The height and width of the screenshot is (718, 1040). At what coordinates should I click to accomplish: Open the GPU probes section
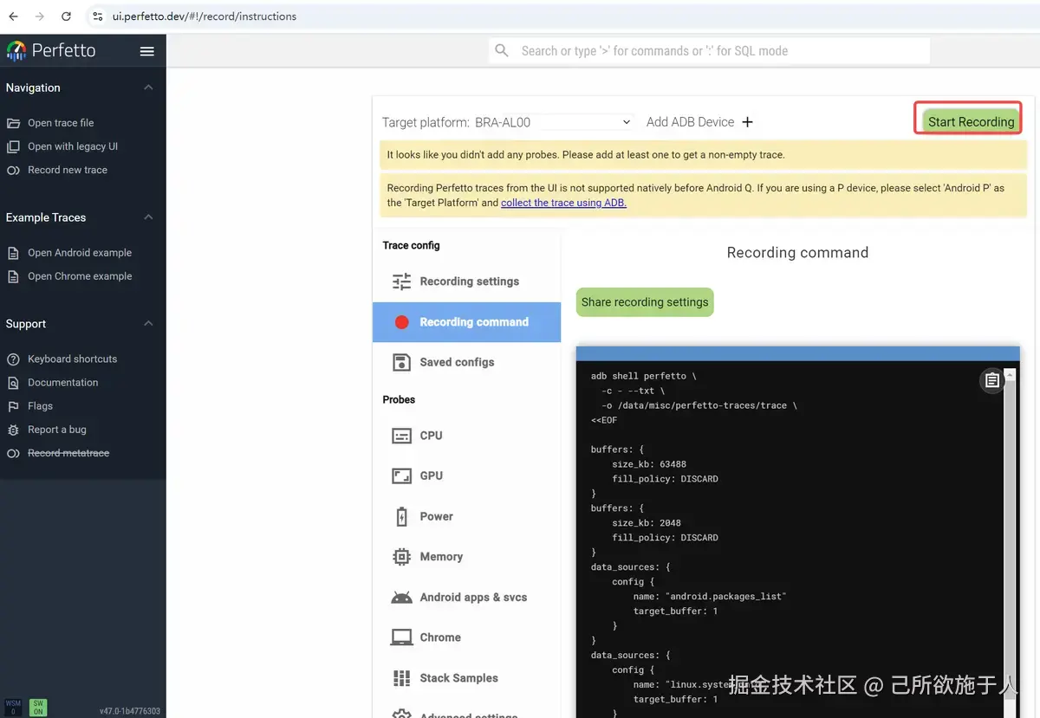click(467, 475)
